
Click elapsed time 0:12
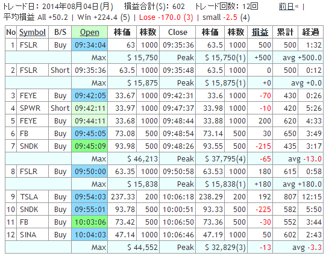(x=313, y=70)
